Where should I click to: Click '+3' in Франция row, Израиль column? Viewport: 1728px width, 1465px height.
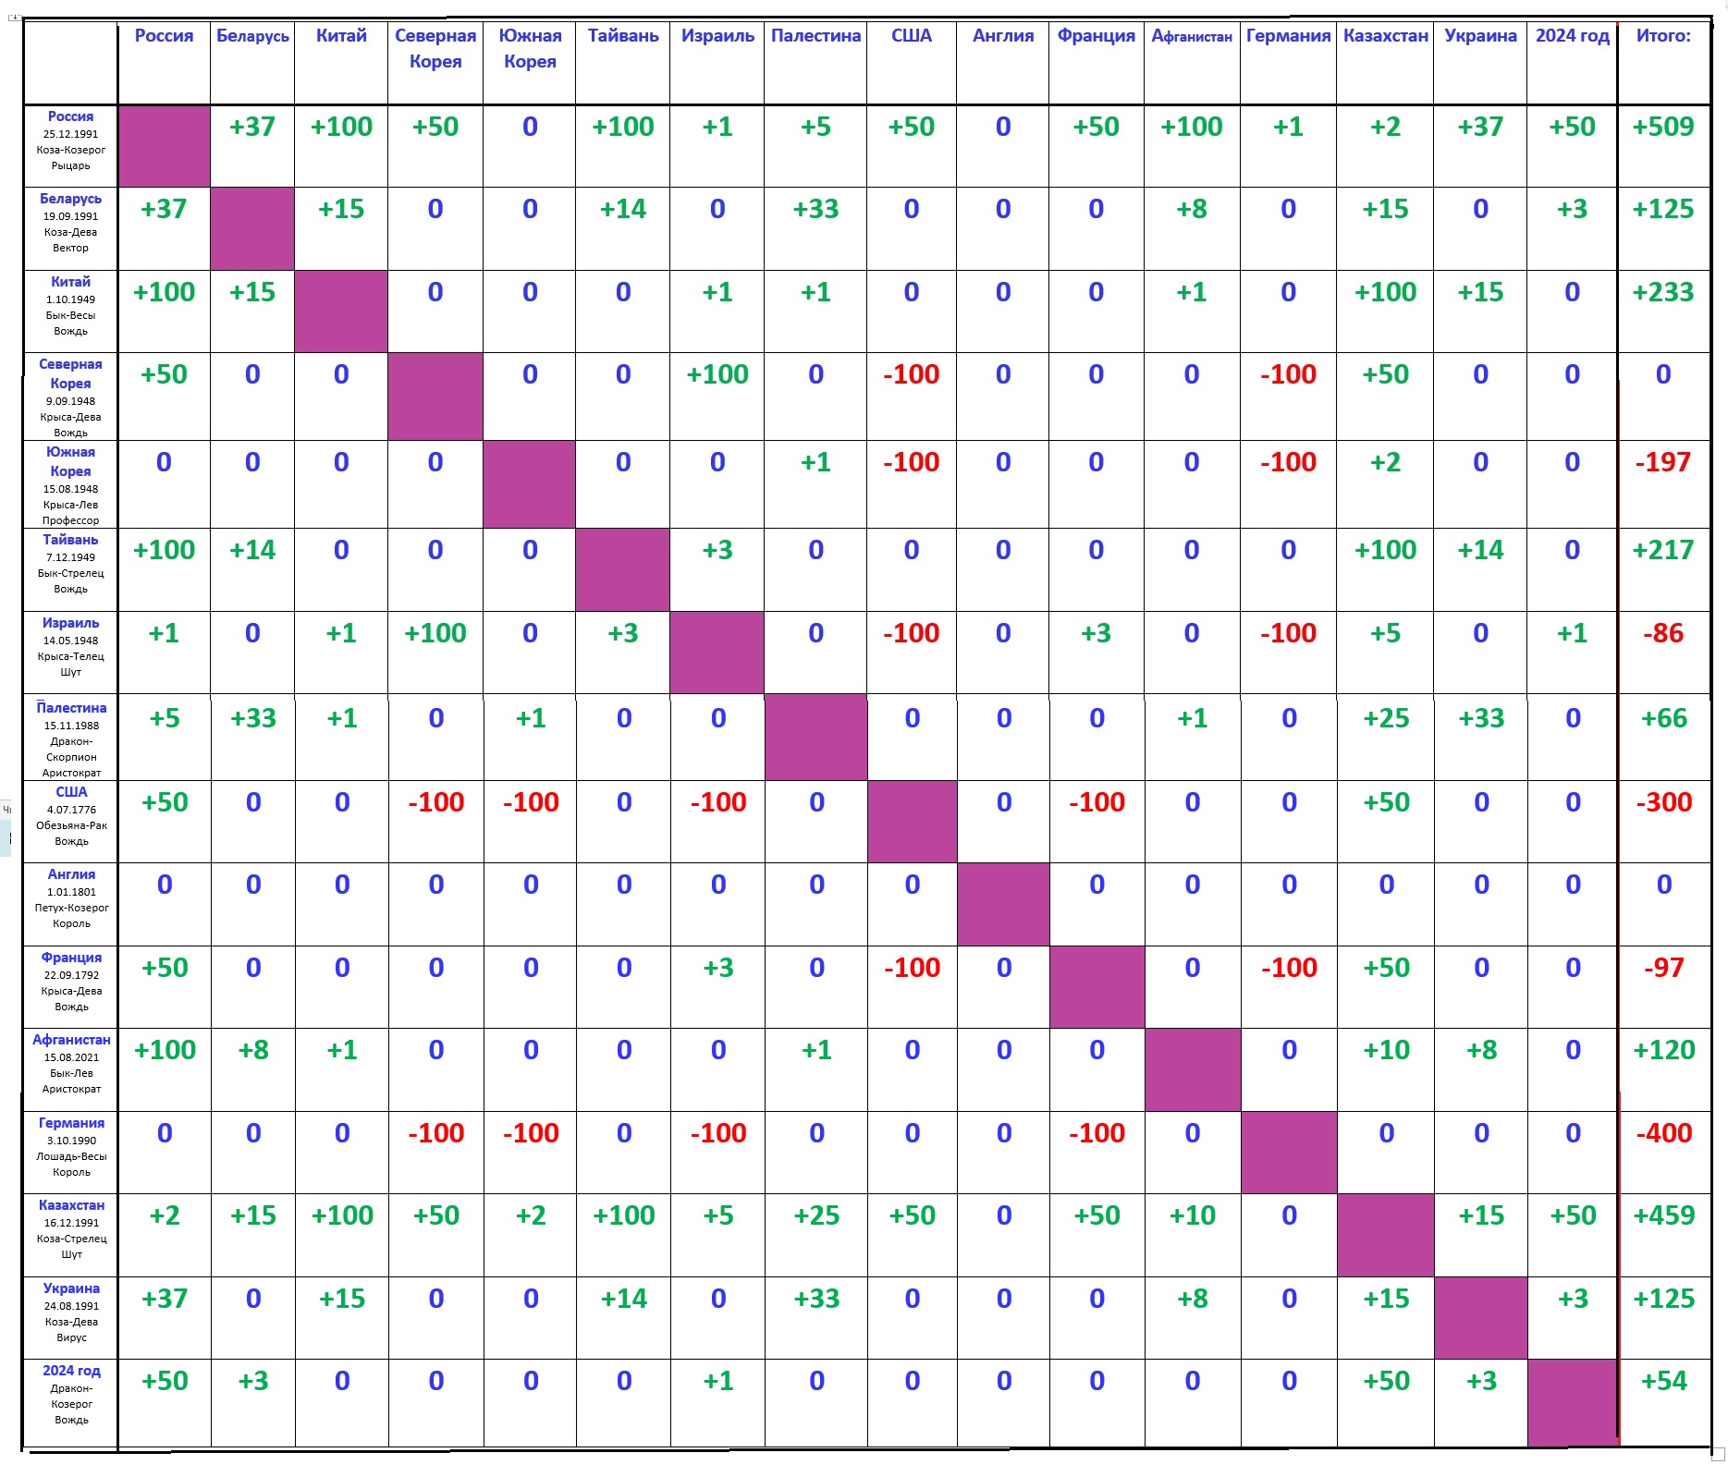click(718, 968)
